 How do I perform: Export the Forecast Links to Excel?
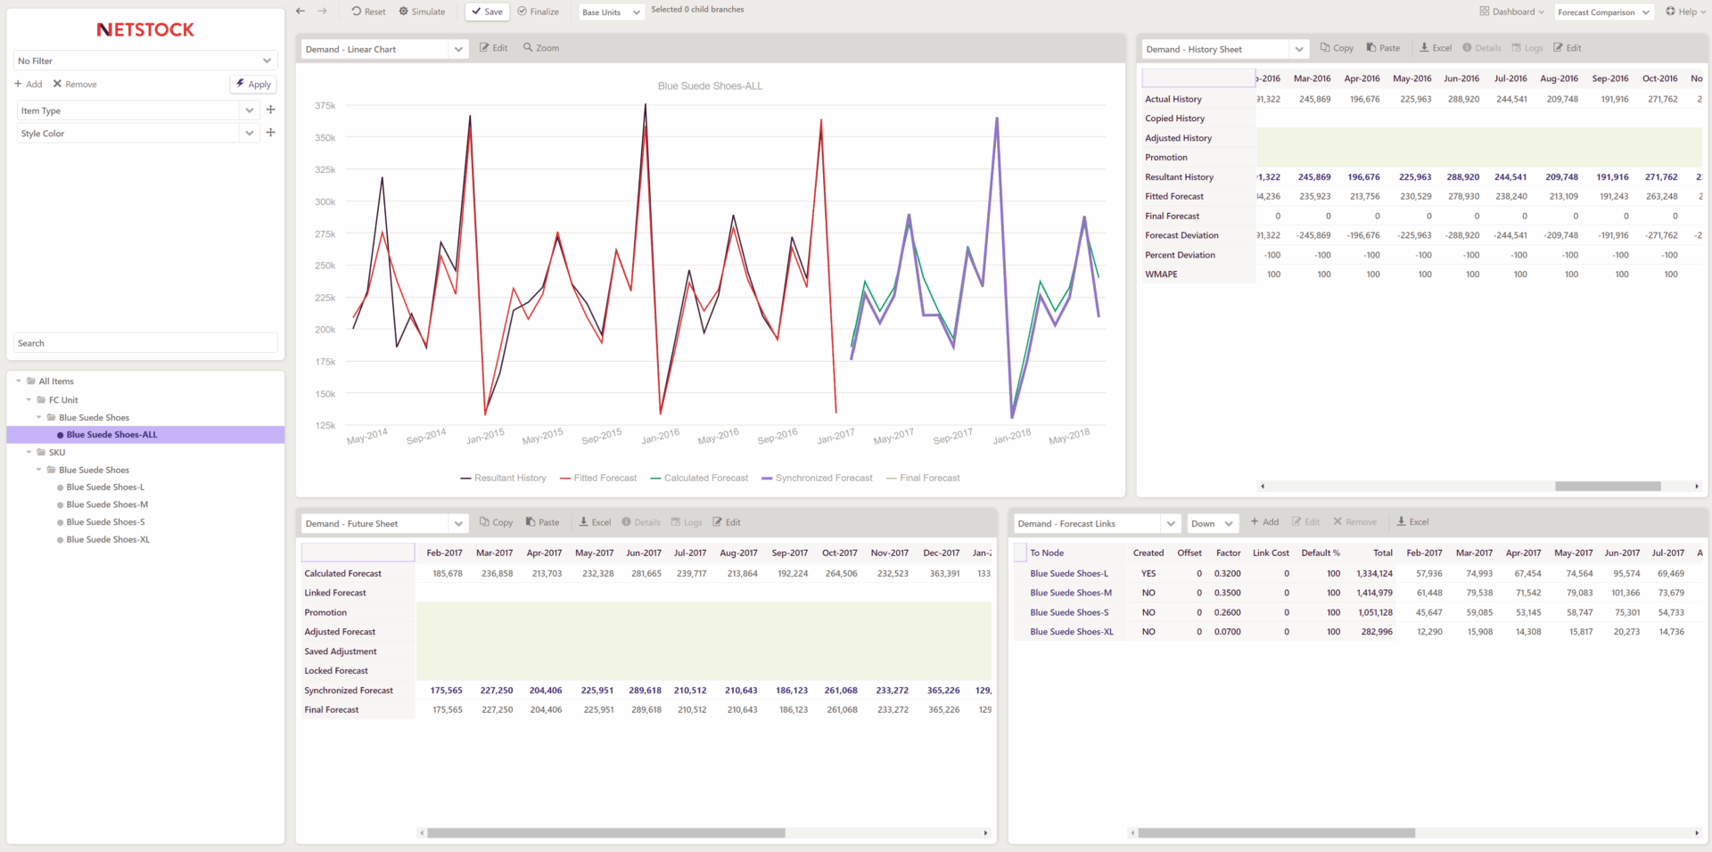pyautogui.click(x=1412, y=522)
